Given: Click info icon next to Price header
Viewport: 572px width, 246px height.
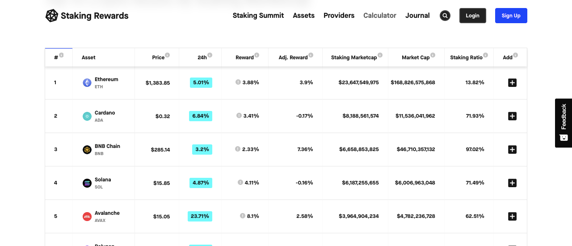Looking at the screenshot, I should [x=168, y=55].
